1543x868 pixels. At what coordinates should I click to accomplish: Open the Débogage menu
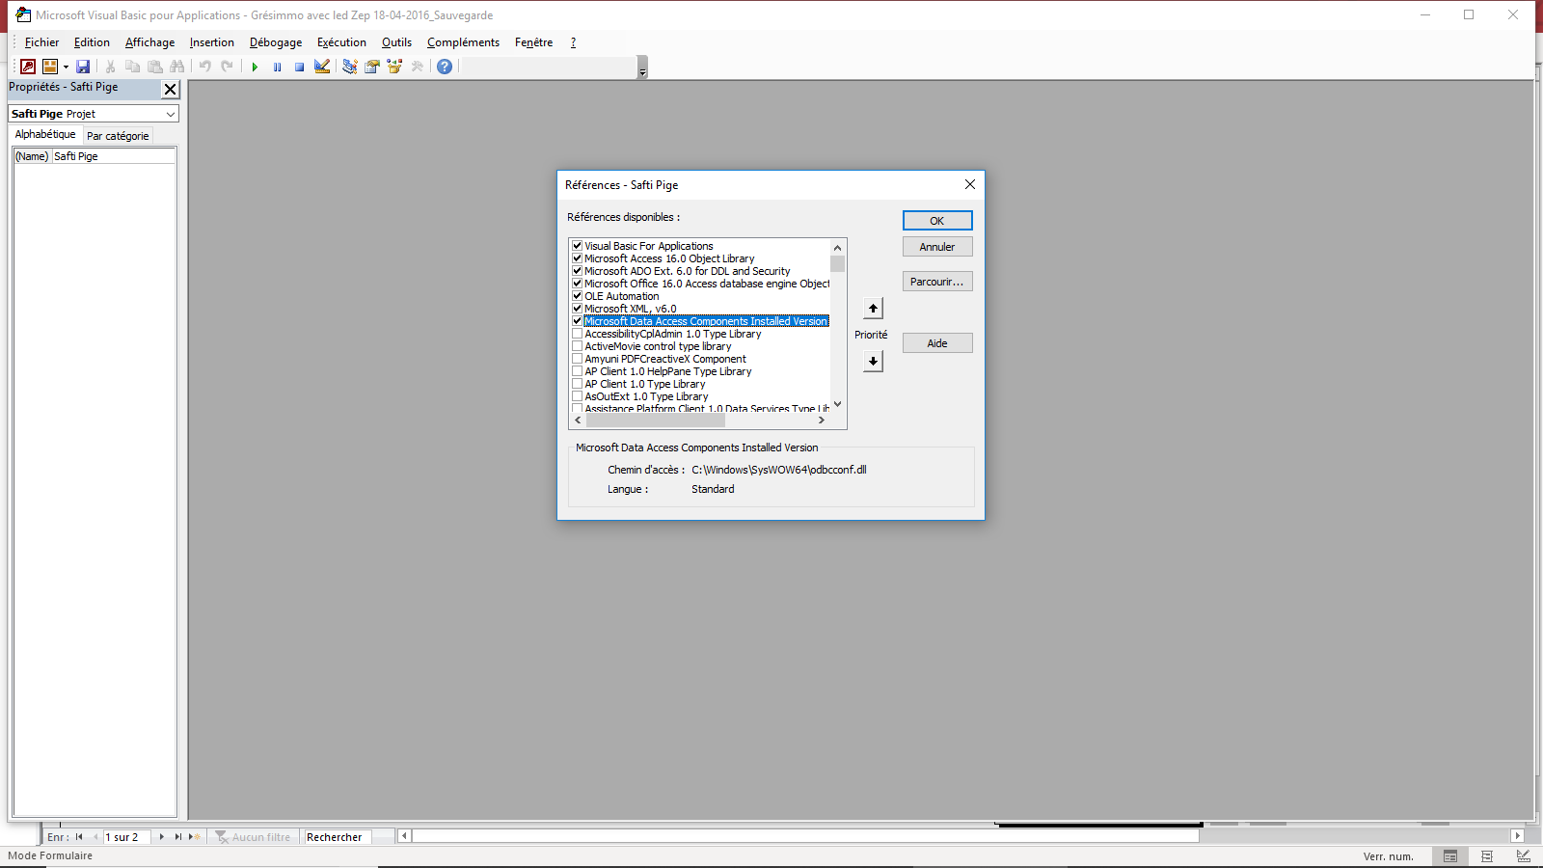click(x=276, y=42)
